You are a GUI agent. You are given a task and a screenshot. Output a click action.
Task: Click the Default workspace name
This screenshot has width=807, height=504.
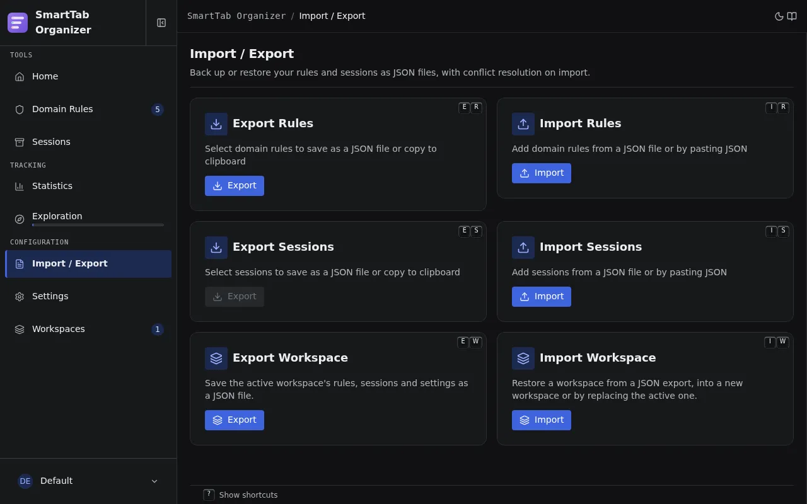[57, 481]
